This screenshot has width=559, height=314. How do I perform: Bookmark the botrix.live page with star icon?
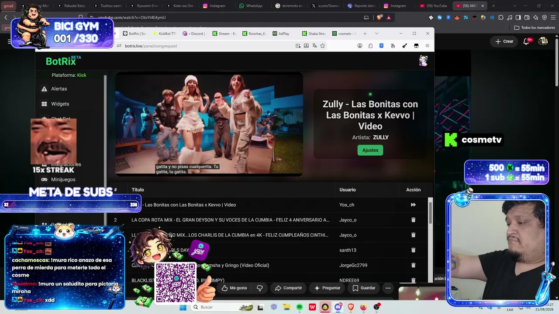pyautogui.click(x=323, y=46)
